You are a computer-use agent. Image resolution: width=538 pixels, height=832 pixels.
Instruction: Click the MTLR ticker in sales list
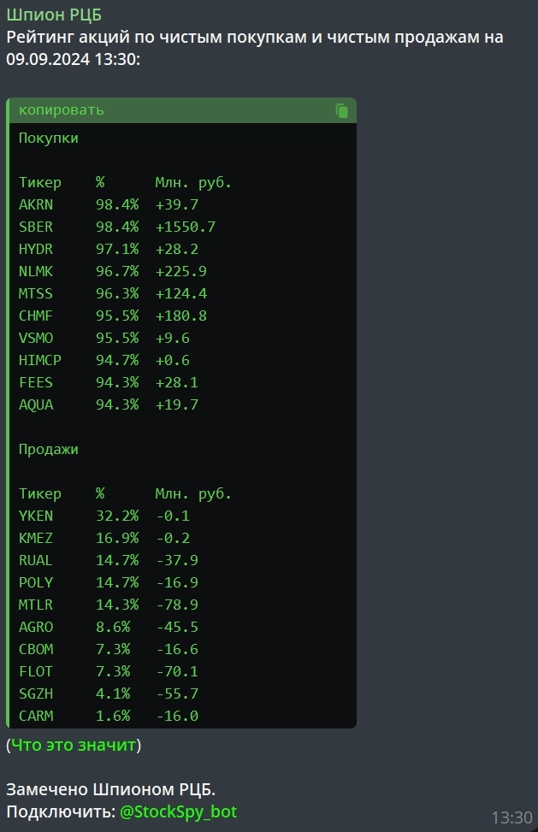(36, 605)
